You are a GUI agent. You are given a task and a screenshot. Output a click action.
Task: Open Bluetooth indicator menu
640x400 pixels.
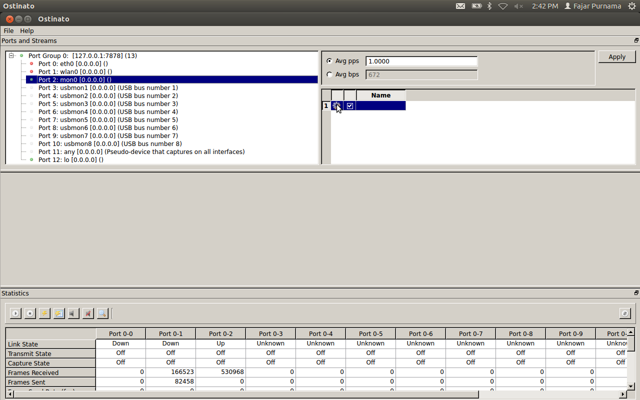(490, 6)
